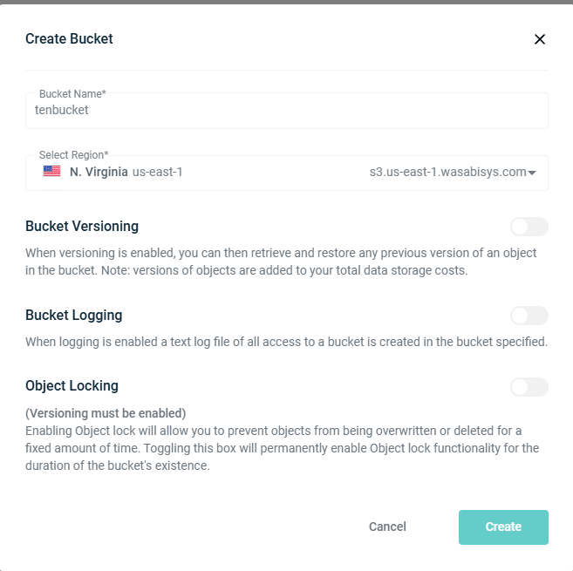The width and height of the screenshot is (573, 571).
Task: Close the Create Bucket dialog with X
Action: pyautogui.click(x=539, y=39)
